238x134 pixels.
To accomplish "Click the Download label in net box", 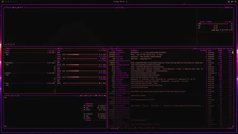I will tap(89, 104).
